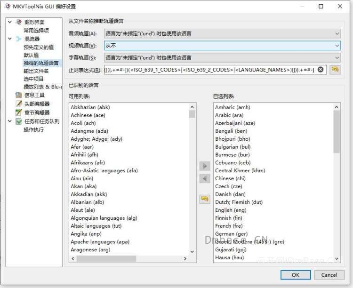Select Dutch; Flemish (dut) in selected list
The height and width of the screenshot is (288, 353).
point(239,202)
